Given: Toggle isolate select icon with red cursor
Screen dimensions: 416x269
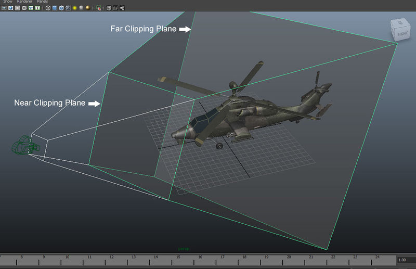Looking at the screenshot, I should [x=99, y=8].
